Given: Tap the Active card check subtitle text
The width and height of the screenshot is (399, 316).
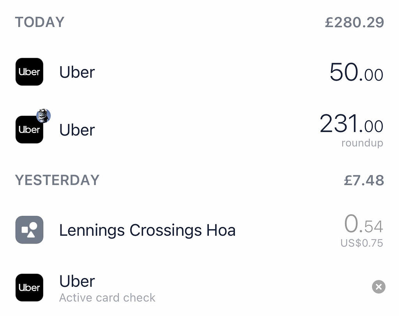Looking at the screenshot, I should coord(108,298).
